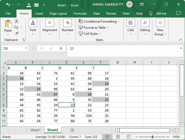This screenshot has height=140, width=185.
Task: Open Conditional Formatting menu
Action: tap(99, 22)
